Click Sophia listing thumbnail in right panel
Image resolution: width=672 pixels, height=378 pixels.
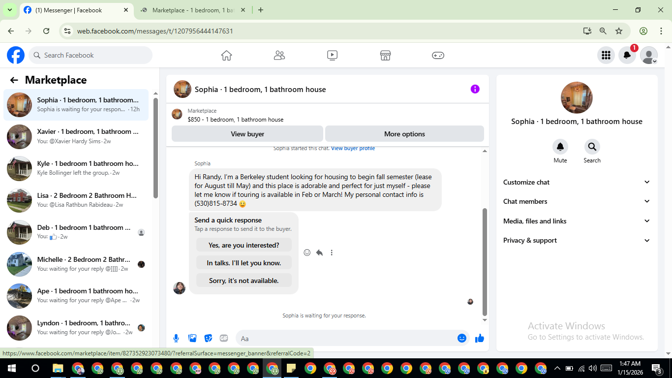coord(577,97)
